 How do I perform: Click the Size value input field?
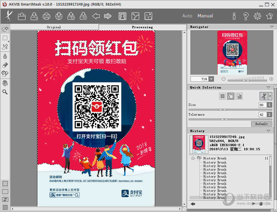263,105
